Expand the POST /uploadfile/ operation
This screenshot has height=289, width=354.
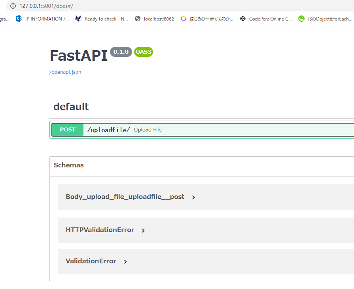click(203, 129)
